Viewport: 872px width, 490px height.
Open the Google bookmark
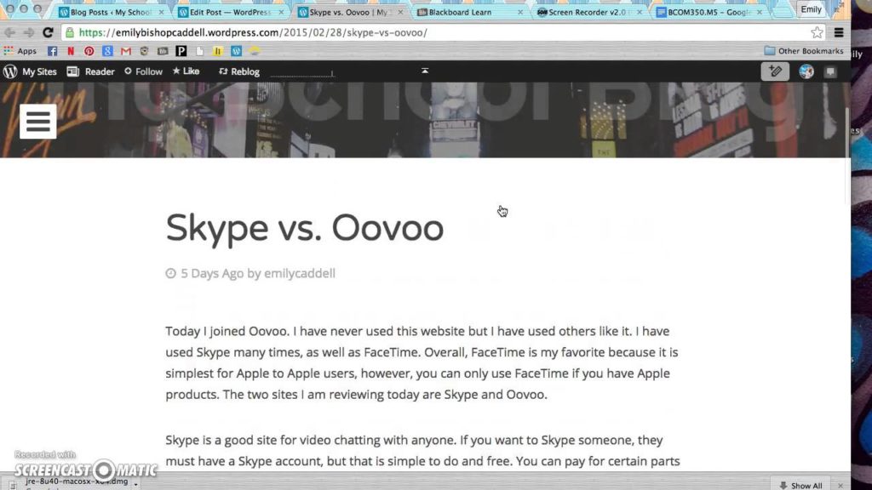point(107,51)
